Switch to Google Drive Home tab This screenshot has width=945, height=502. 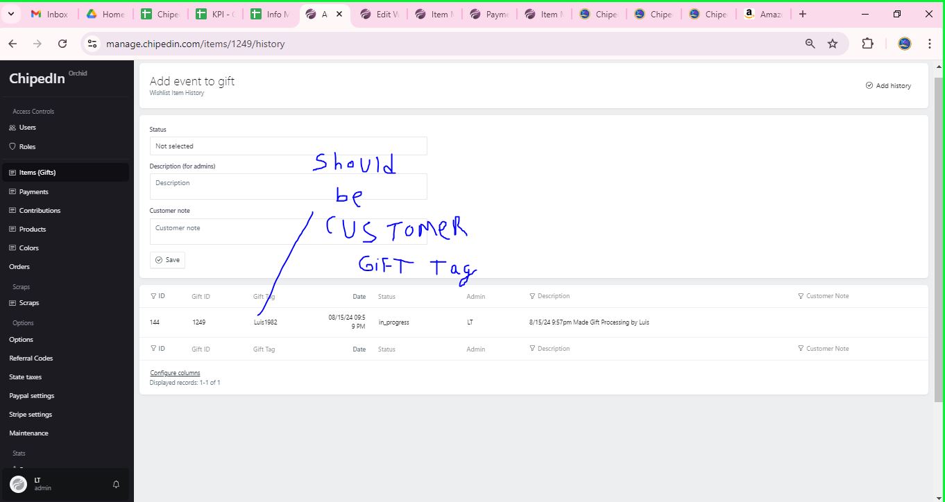pyautogui.click(x=105, y=14)
